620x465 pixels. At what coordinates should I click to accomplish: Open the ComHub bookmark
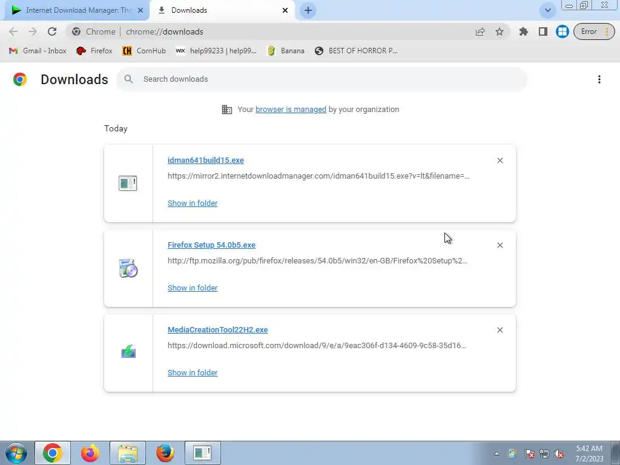(x=144, y=51)
